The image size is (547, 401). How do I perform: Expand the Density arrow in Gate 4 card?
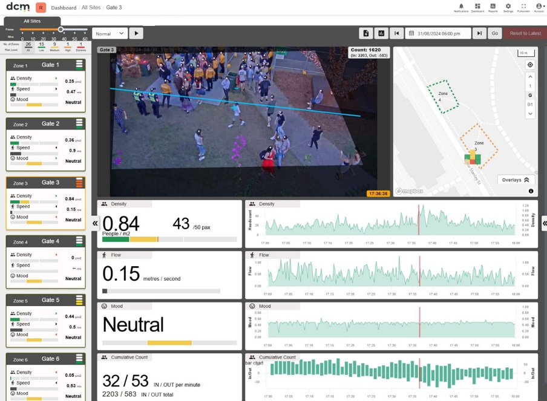(x=56, y=255)
